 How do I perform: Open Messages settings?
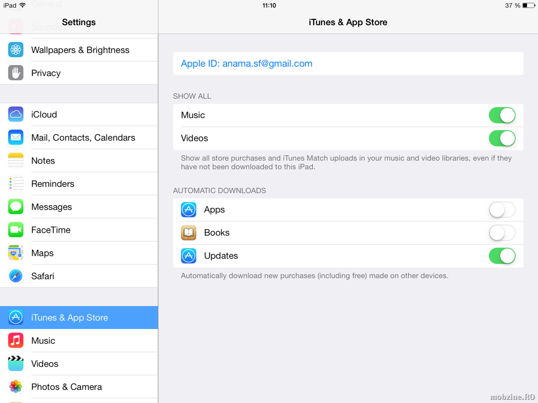(79, 207)
